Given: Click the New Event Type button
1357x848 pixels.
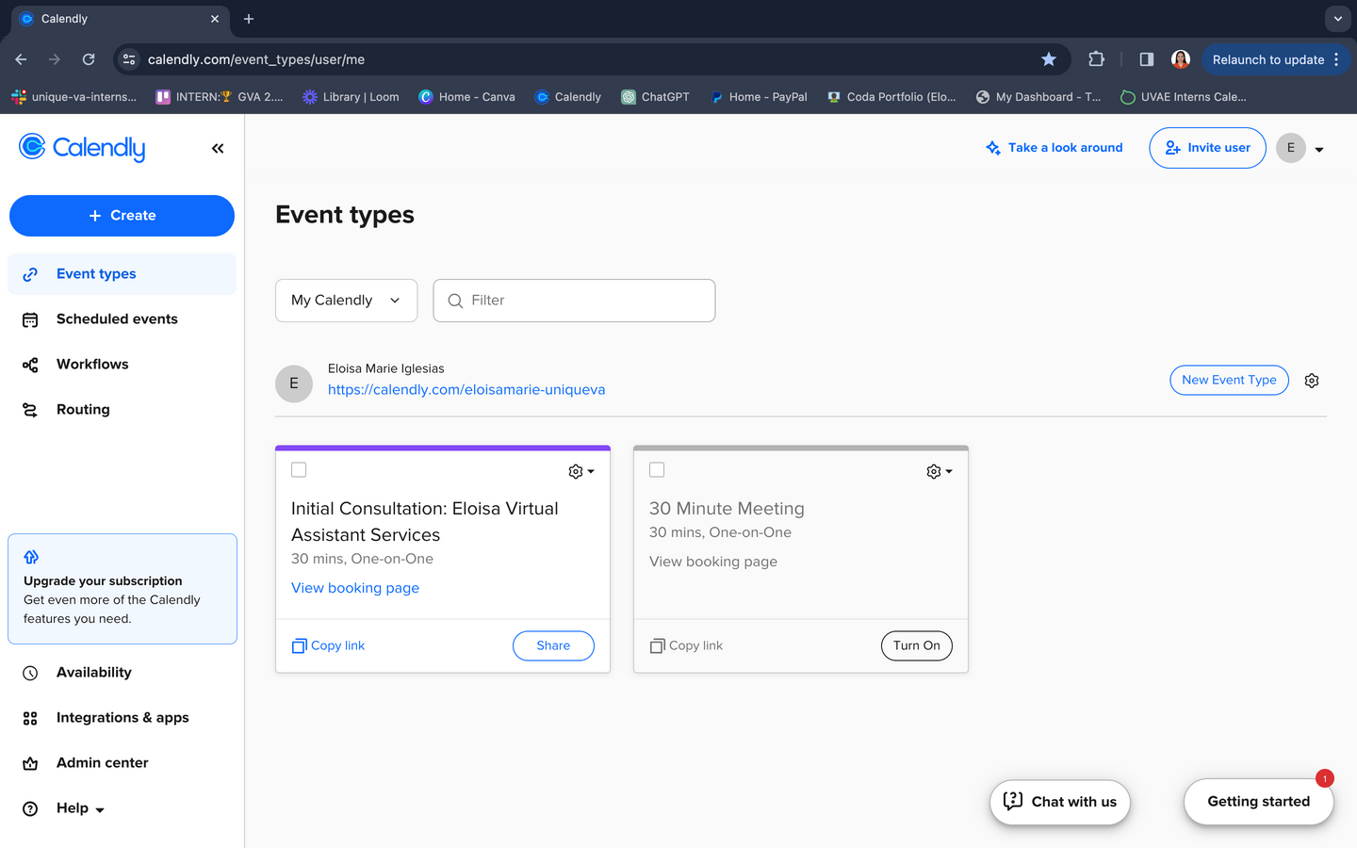Looking at the screenshot, I should (x=1229, y=380).
